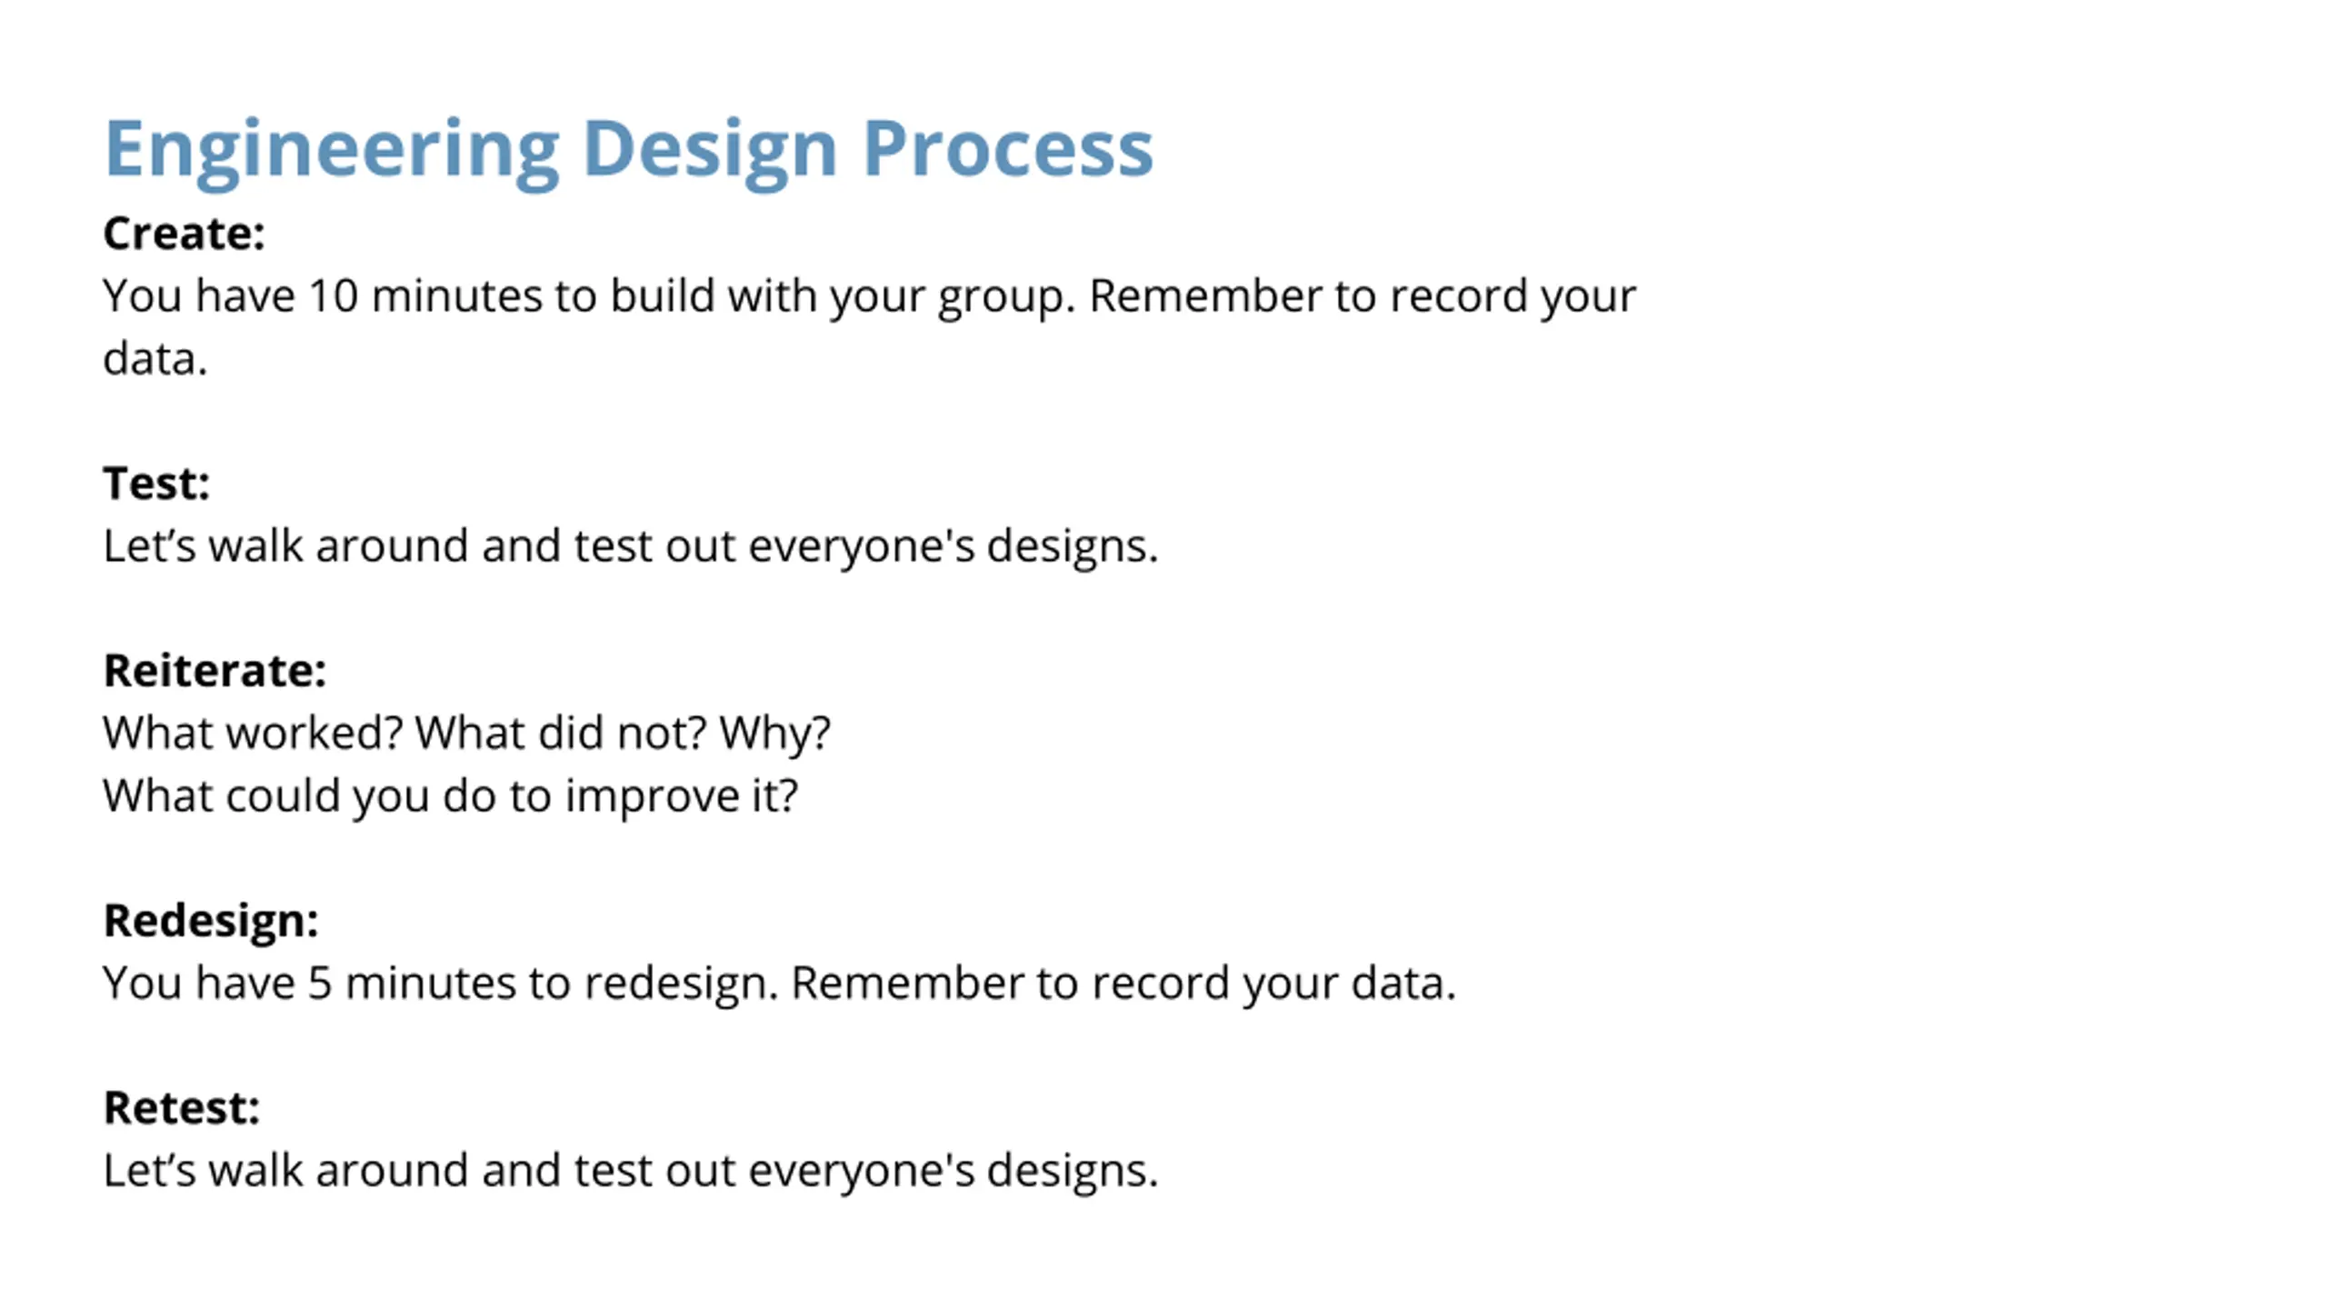
Task: Click the word Design in the title
Action: 710,153
